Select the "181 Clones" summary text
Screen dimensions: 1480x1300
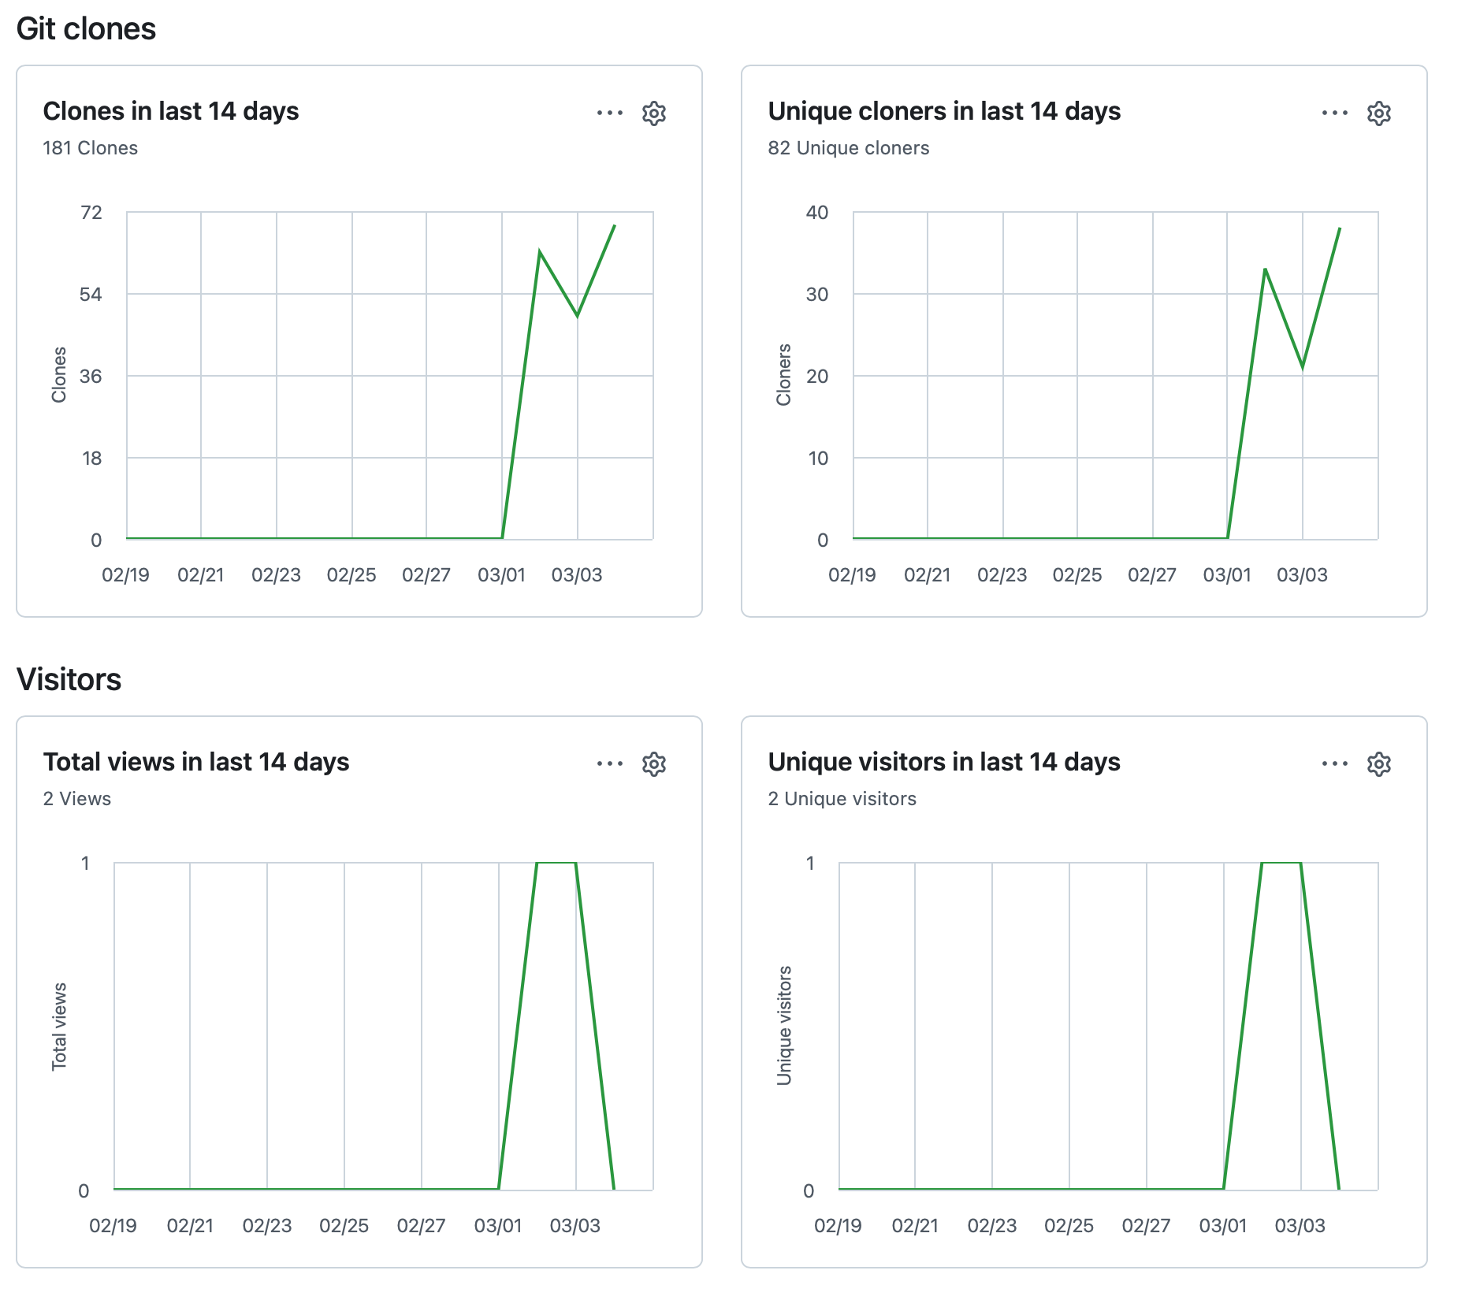90,148
